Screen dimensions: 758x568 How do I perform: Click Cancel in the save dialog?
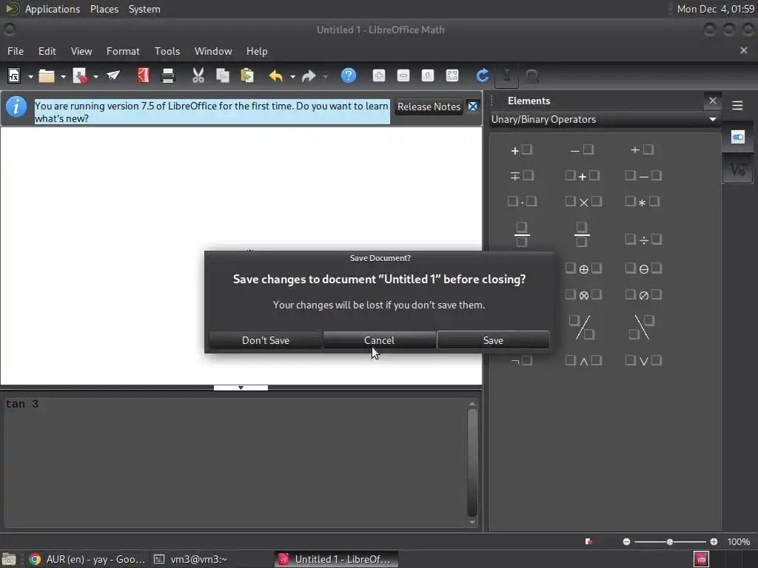379,340
